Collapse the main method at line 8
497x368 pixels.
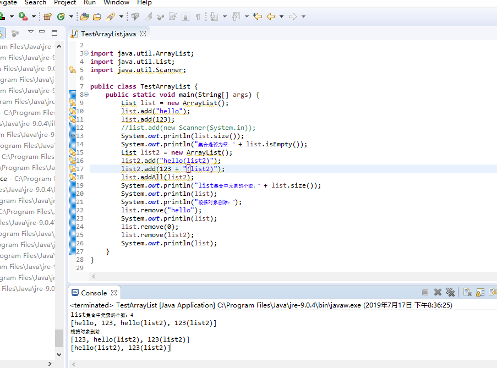[x=86, y=95]
